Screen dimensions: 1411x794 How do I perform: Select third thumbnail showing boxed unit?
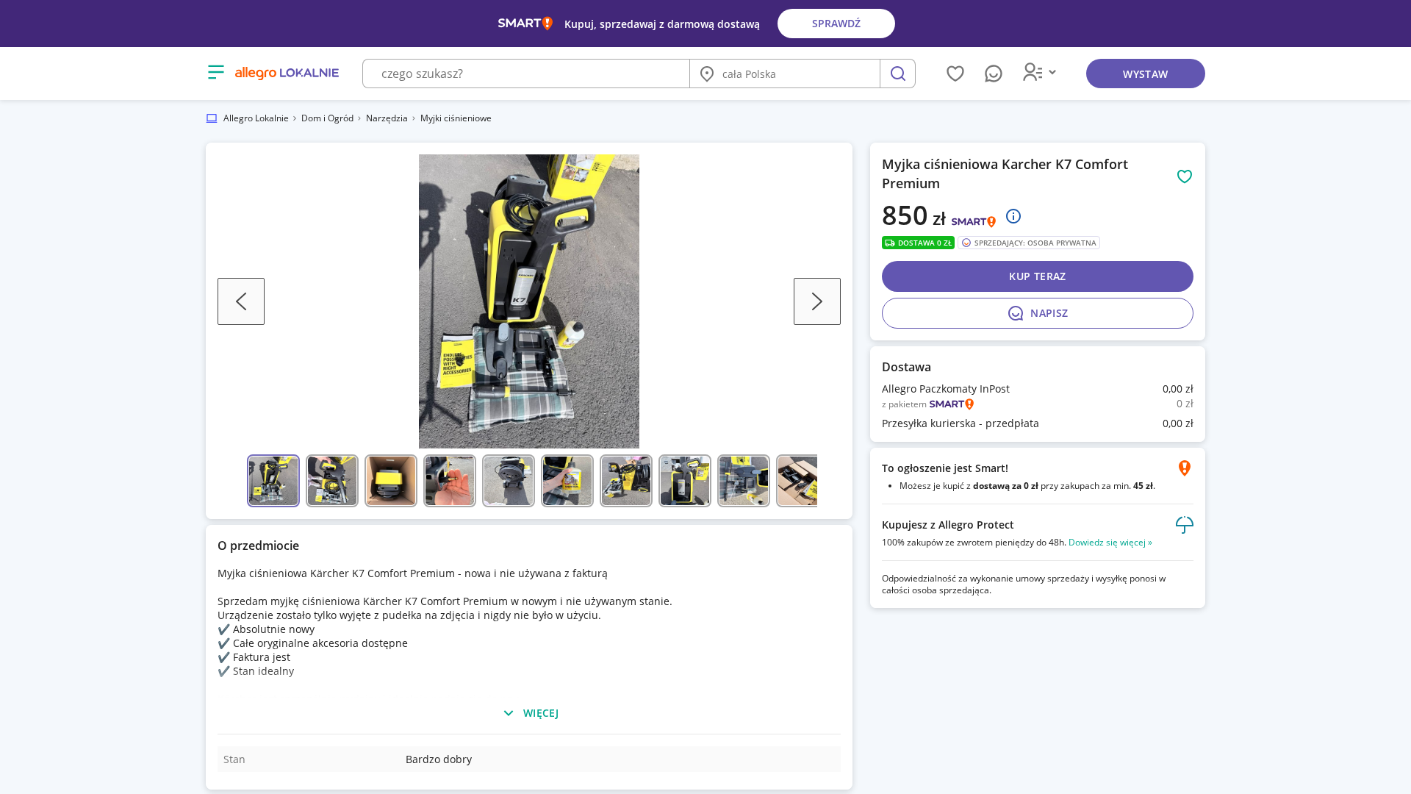[x=391, y=481]
